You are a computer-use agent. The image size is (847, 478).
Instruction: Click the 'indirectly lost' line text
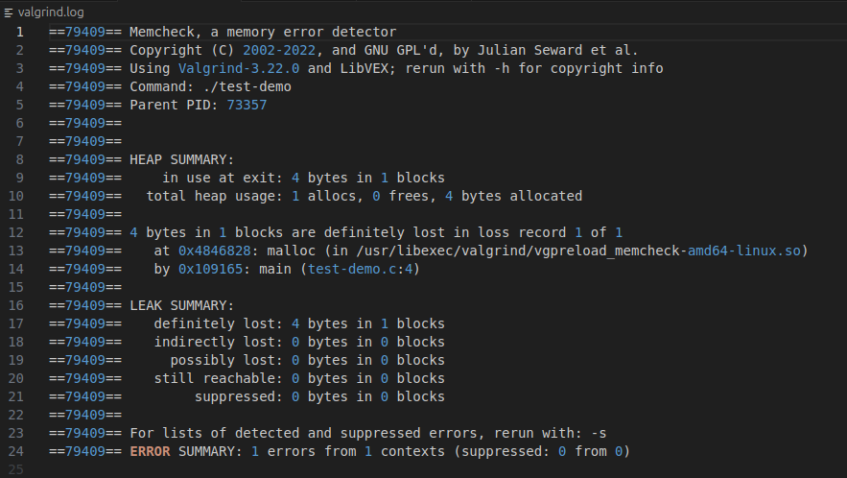tap(218, 342)
